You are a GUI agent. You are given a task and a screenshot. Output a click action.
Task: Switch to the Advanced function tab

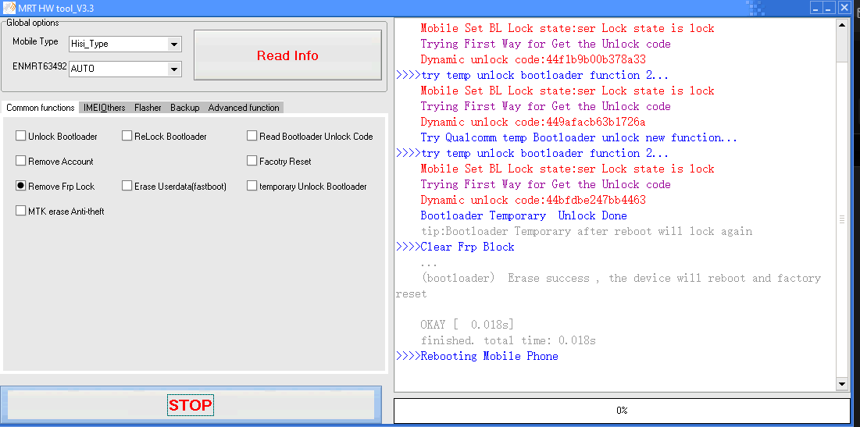tap(244, 108)
